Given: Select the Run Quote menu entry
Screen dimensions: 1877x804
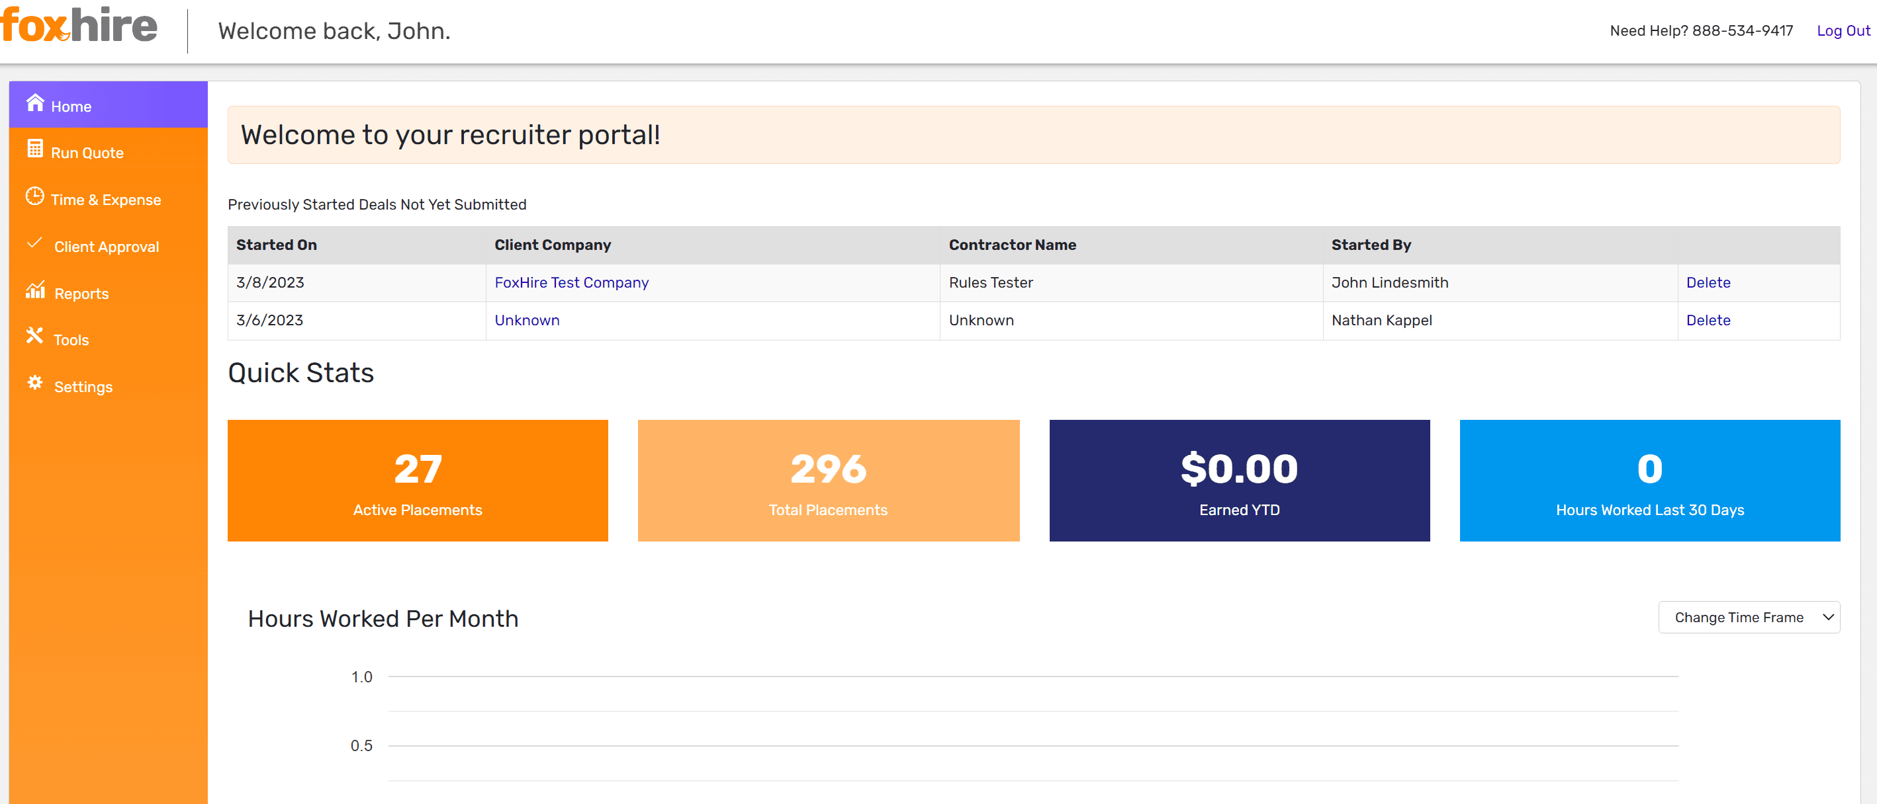Looking at the screenshot, I should point(87,153).
